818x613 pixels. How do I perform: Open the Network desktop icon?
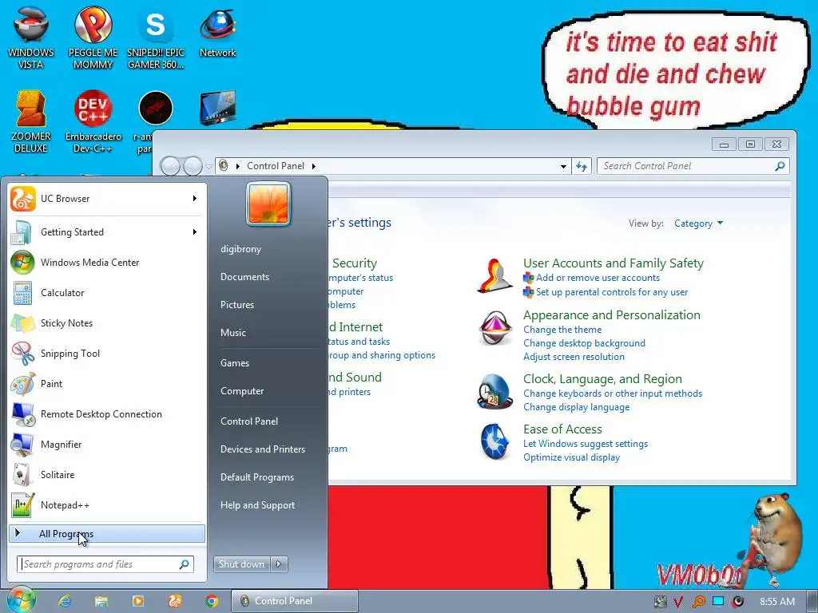pyautogui.click(x=217, y=32)
